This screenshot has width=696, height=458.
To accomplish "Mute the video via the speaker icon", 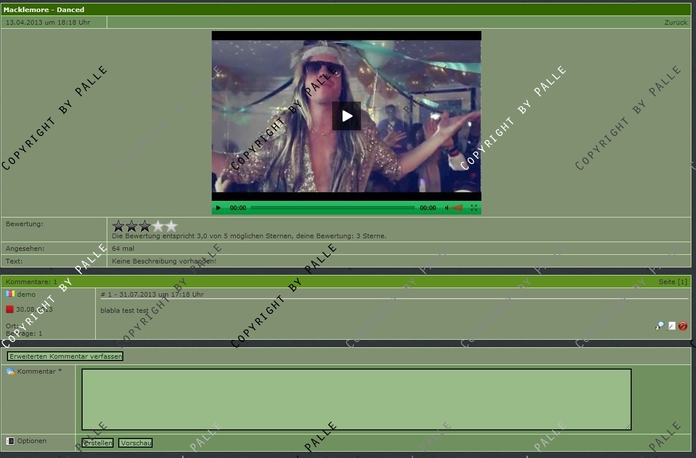I will [x=447, y=208].
